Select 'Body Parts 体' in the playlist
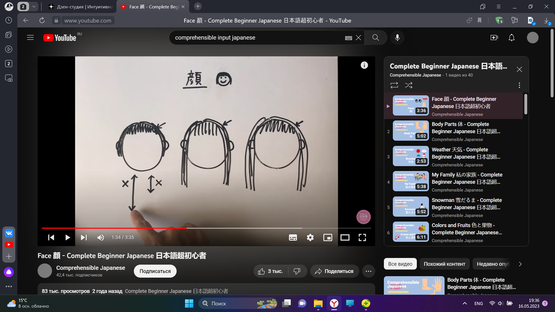 pyautogui.click(x=454, y=131)
